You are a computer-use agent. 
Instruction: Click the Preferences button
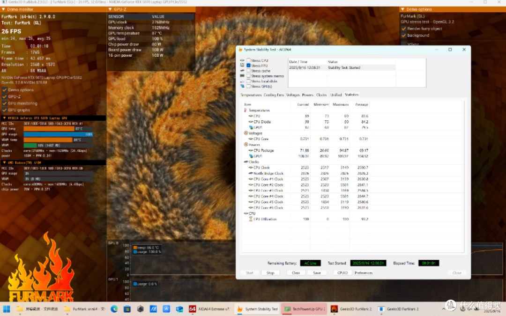pyautogui.click(x=364, y=273)
